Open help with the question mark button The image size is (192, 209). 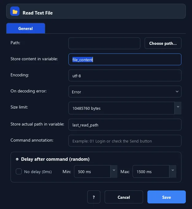pos(94,197)
